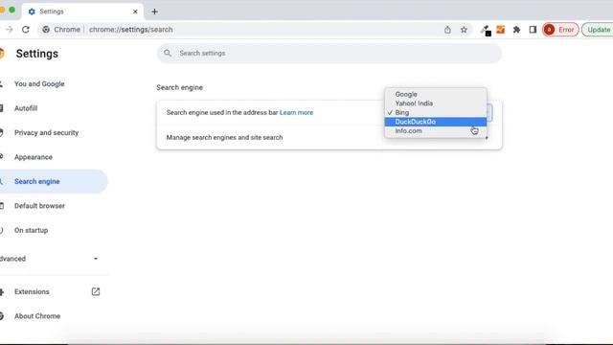Choose Google from the search engine list
The height and width of the screenshot is (345, 613).
(x=436, y=94)
